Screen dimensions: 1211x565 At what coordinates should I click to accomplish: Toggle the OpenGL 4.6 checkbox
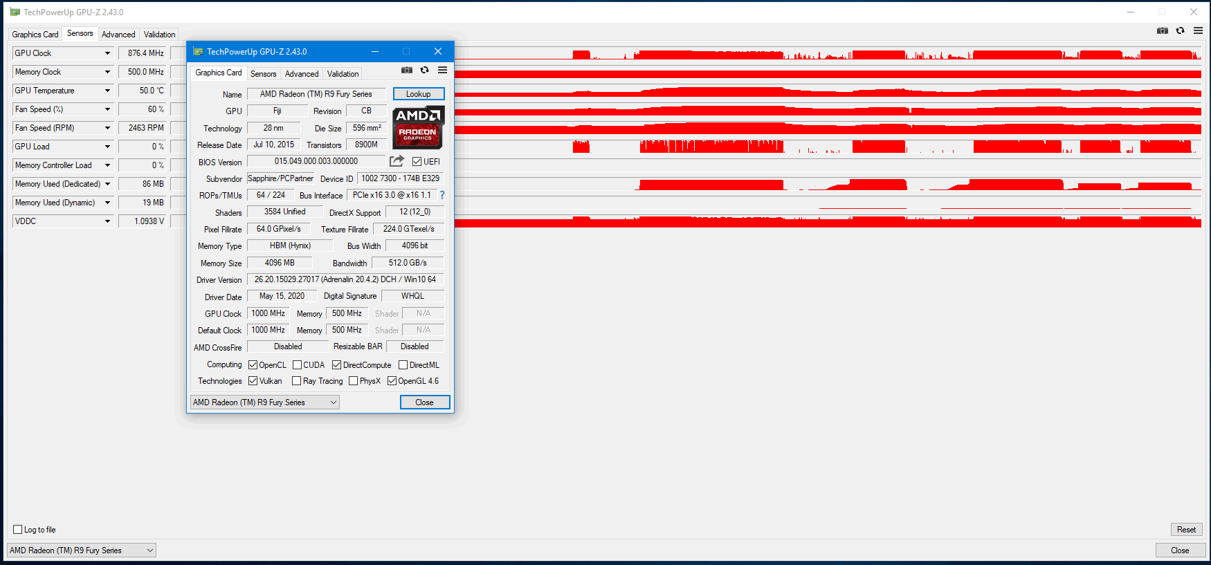(392, 381)
